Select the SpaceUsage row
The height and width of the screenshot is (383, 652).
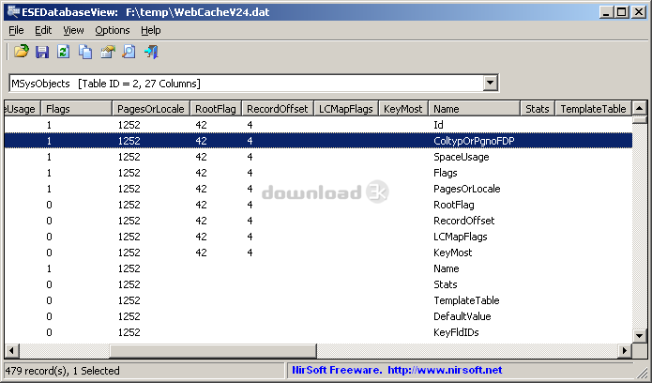click(461, 157)
